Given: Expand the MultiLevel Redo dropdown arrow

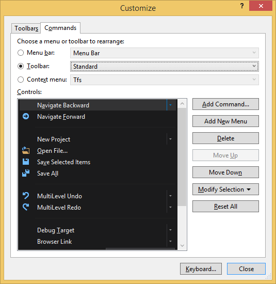Looking at the screenshot, I should 170,207.
